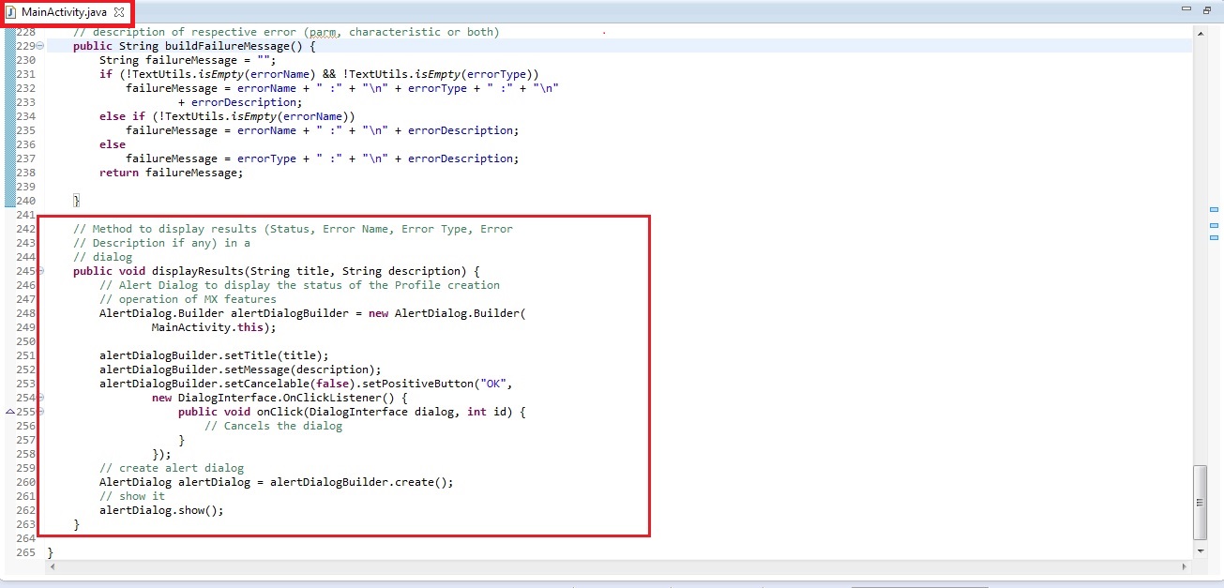1224x588 pixels.
Task: Click the override indicator triangle beside line 255
Action: click(x=10, y=412)
